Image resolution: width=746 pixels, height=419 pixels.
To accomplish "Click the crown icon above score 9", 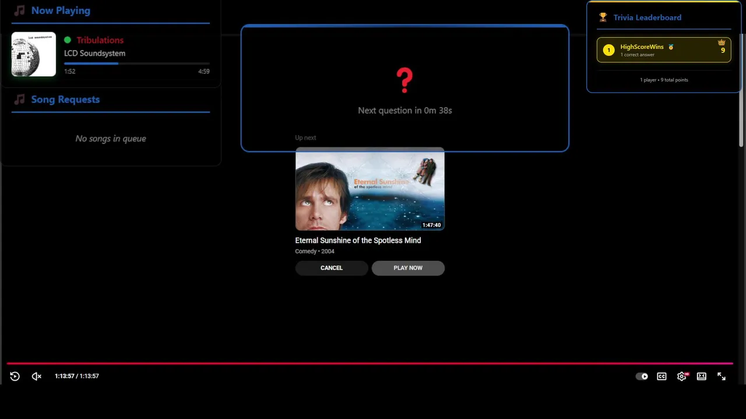I will pos(722,42).
